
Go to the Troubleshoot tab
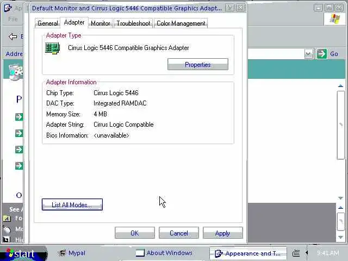[x=133, y=23]
